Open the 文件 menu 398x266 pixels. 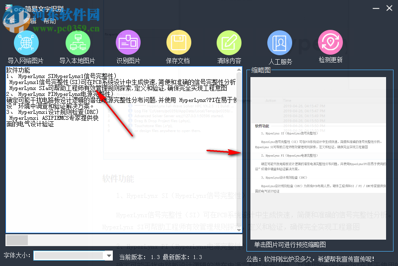(9, 21)
